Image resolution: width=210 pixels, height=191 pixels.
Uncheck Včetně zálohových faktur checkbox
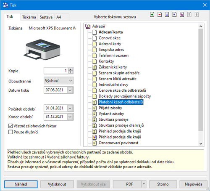tap(10, 126)
